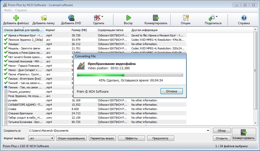Sort by the Формат column header
This screenshot has width=260, height=151.
coord(57,30)
